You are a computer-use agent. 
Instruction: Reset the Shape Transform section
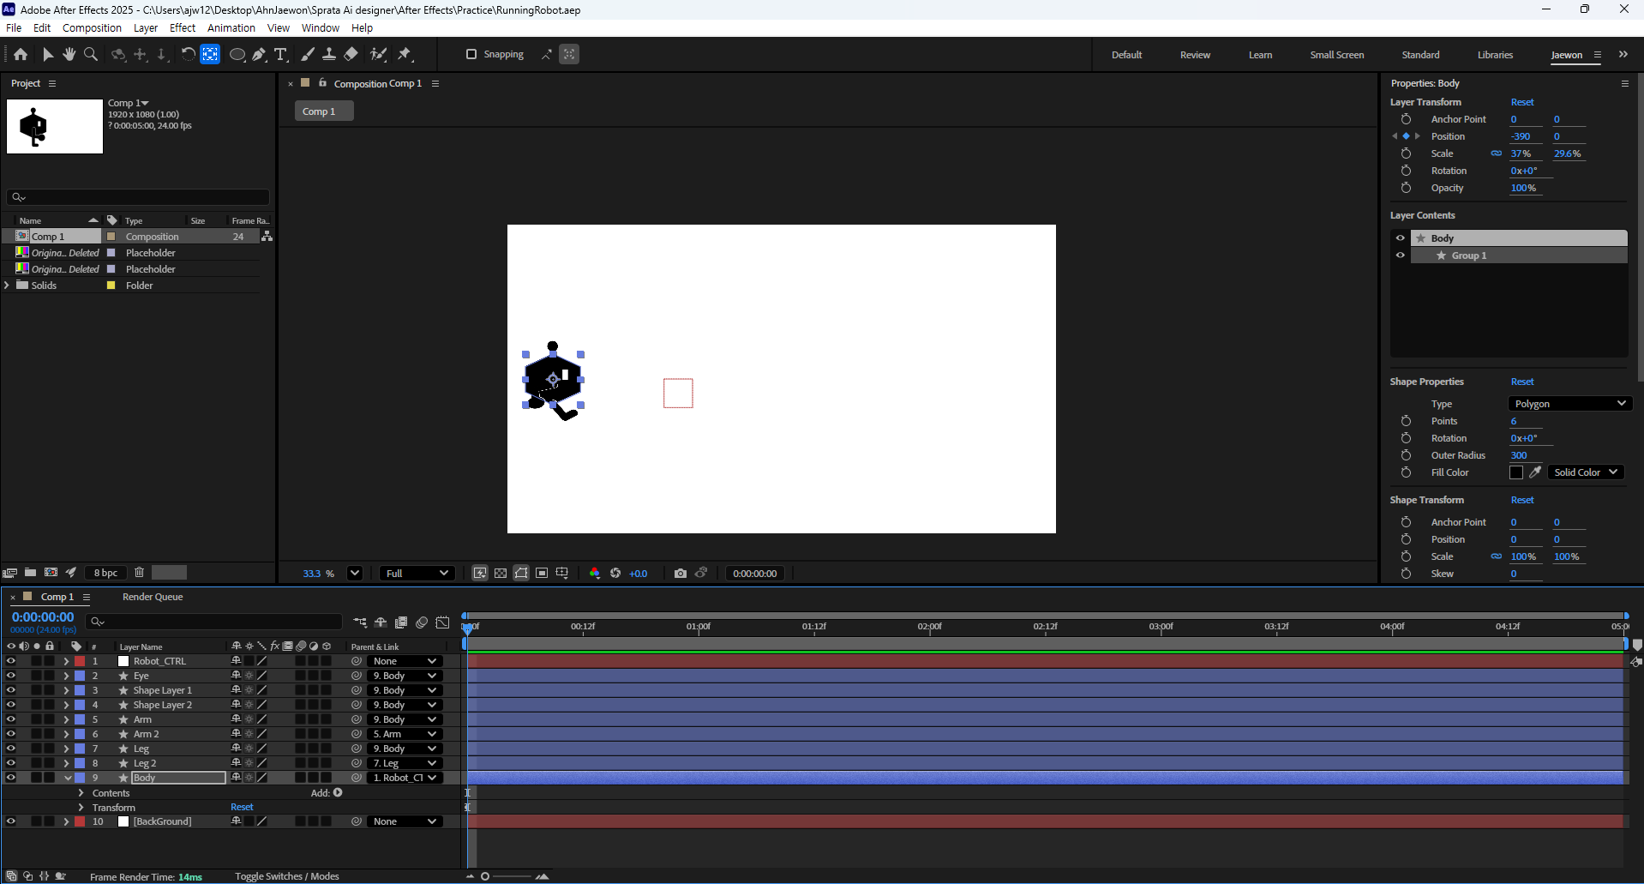click(1522, 500)
